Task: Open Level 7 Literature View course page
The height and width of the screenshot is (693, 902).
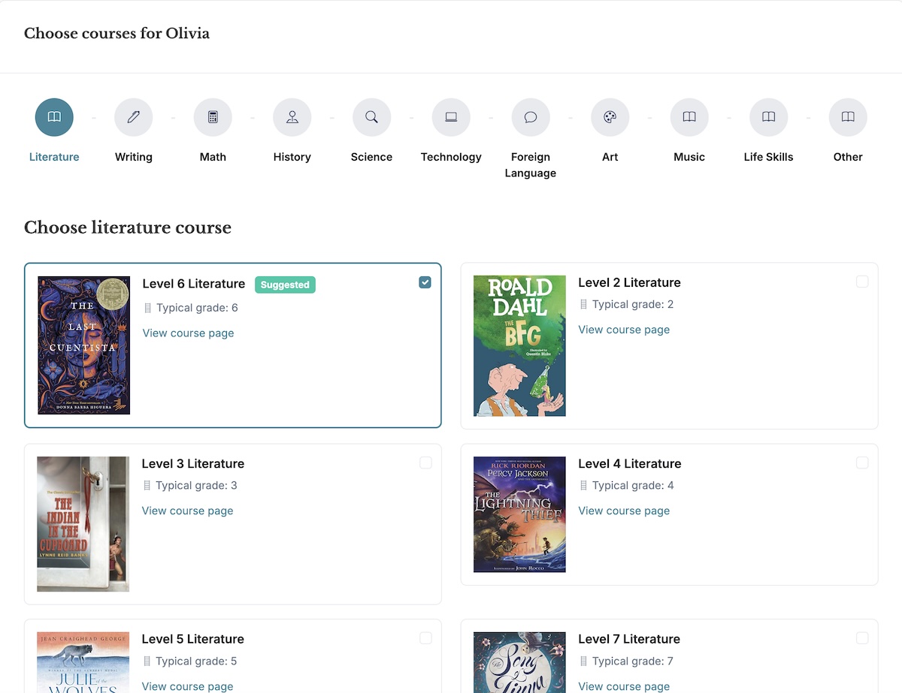Action: (x=624, y=686)
